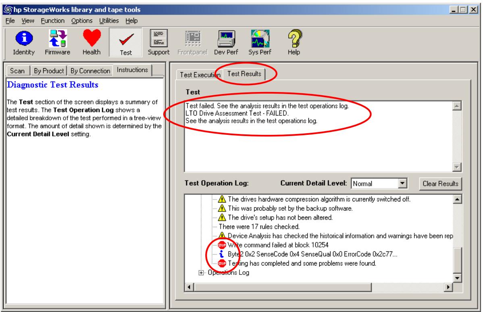
Task: Select 'Write command failed at block 10254' row
Action: [x=278, y=245]
